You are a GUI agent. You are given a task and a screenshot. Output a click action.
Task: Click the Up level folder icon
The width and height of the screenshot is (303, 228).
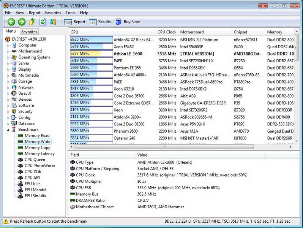pyautogui.click(x=32, y=22)
